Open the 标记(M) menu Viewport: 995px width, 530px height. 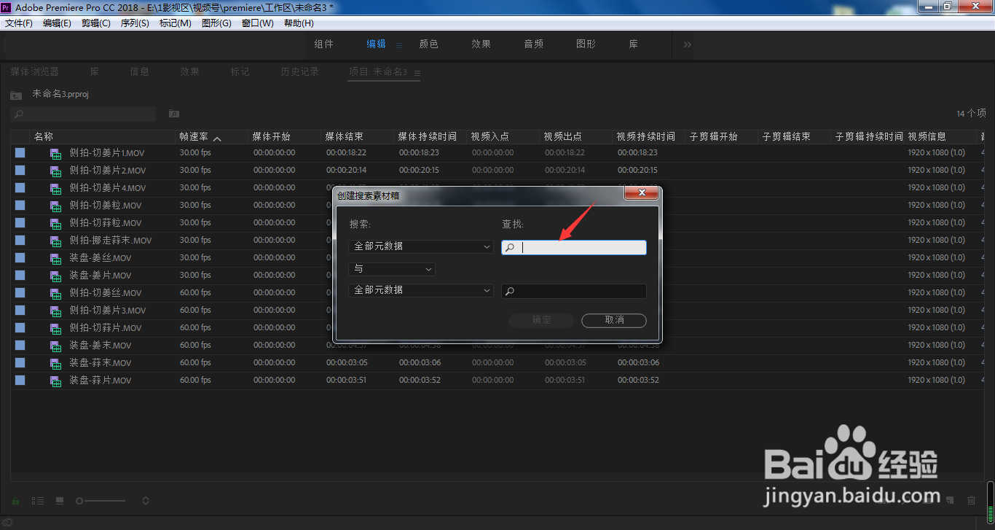point(176,23)
